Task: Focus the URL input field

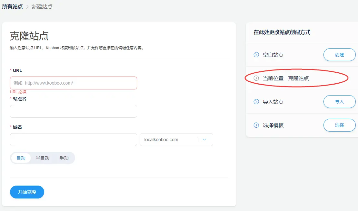Action: click(74, 83)
